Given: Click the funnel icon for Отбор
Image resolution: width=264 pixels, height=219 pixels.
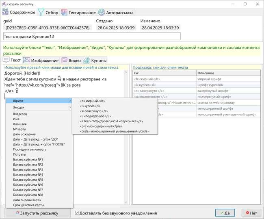Looking at the screenshot, I should coord(41,13).
